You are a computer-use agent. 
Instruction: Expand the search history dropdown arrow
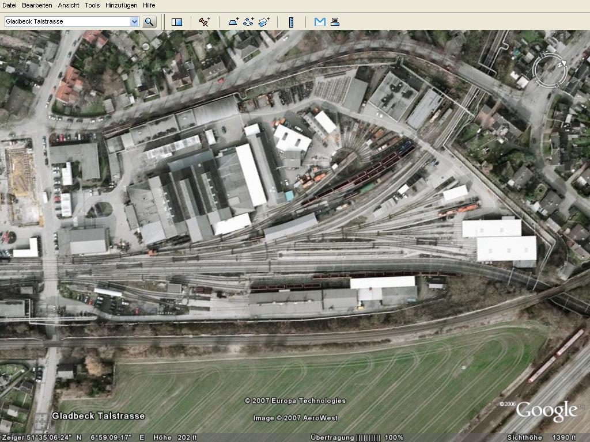[x=134, y=22]
